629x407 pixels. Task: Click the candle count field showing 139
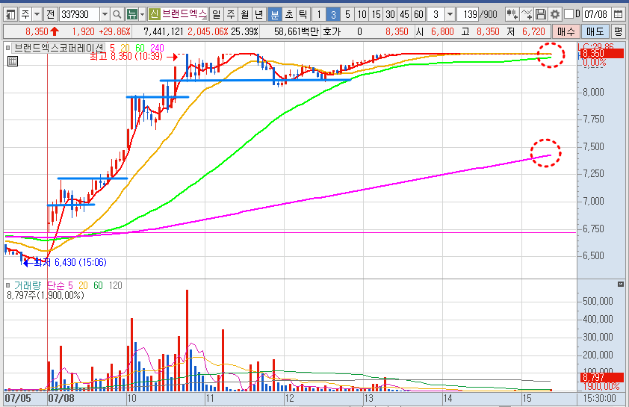tap(468, 15)
